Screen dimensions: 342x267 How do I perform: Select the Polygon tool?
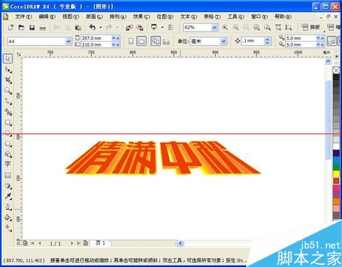[x=8, y=144]
